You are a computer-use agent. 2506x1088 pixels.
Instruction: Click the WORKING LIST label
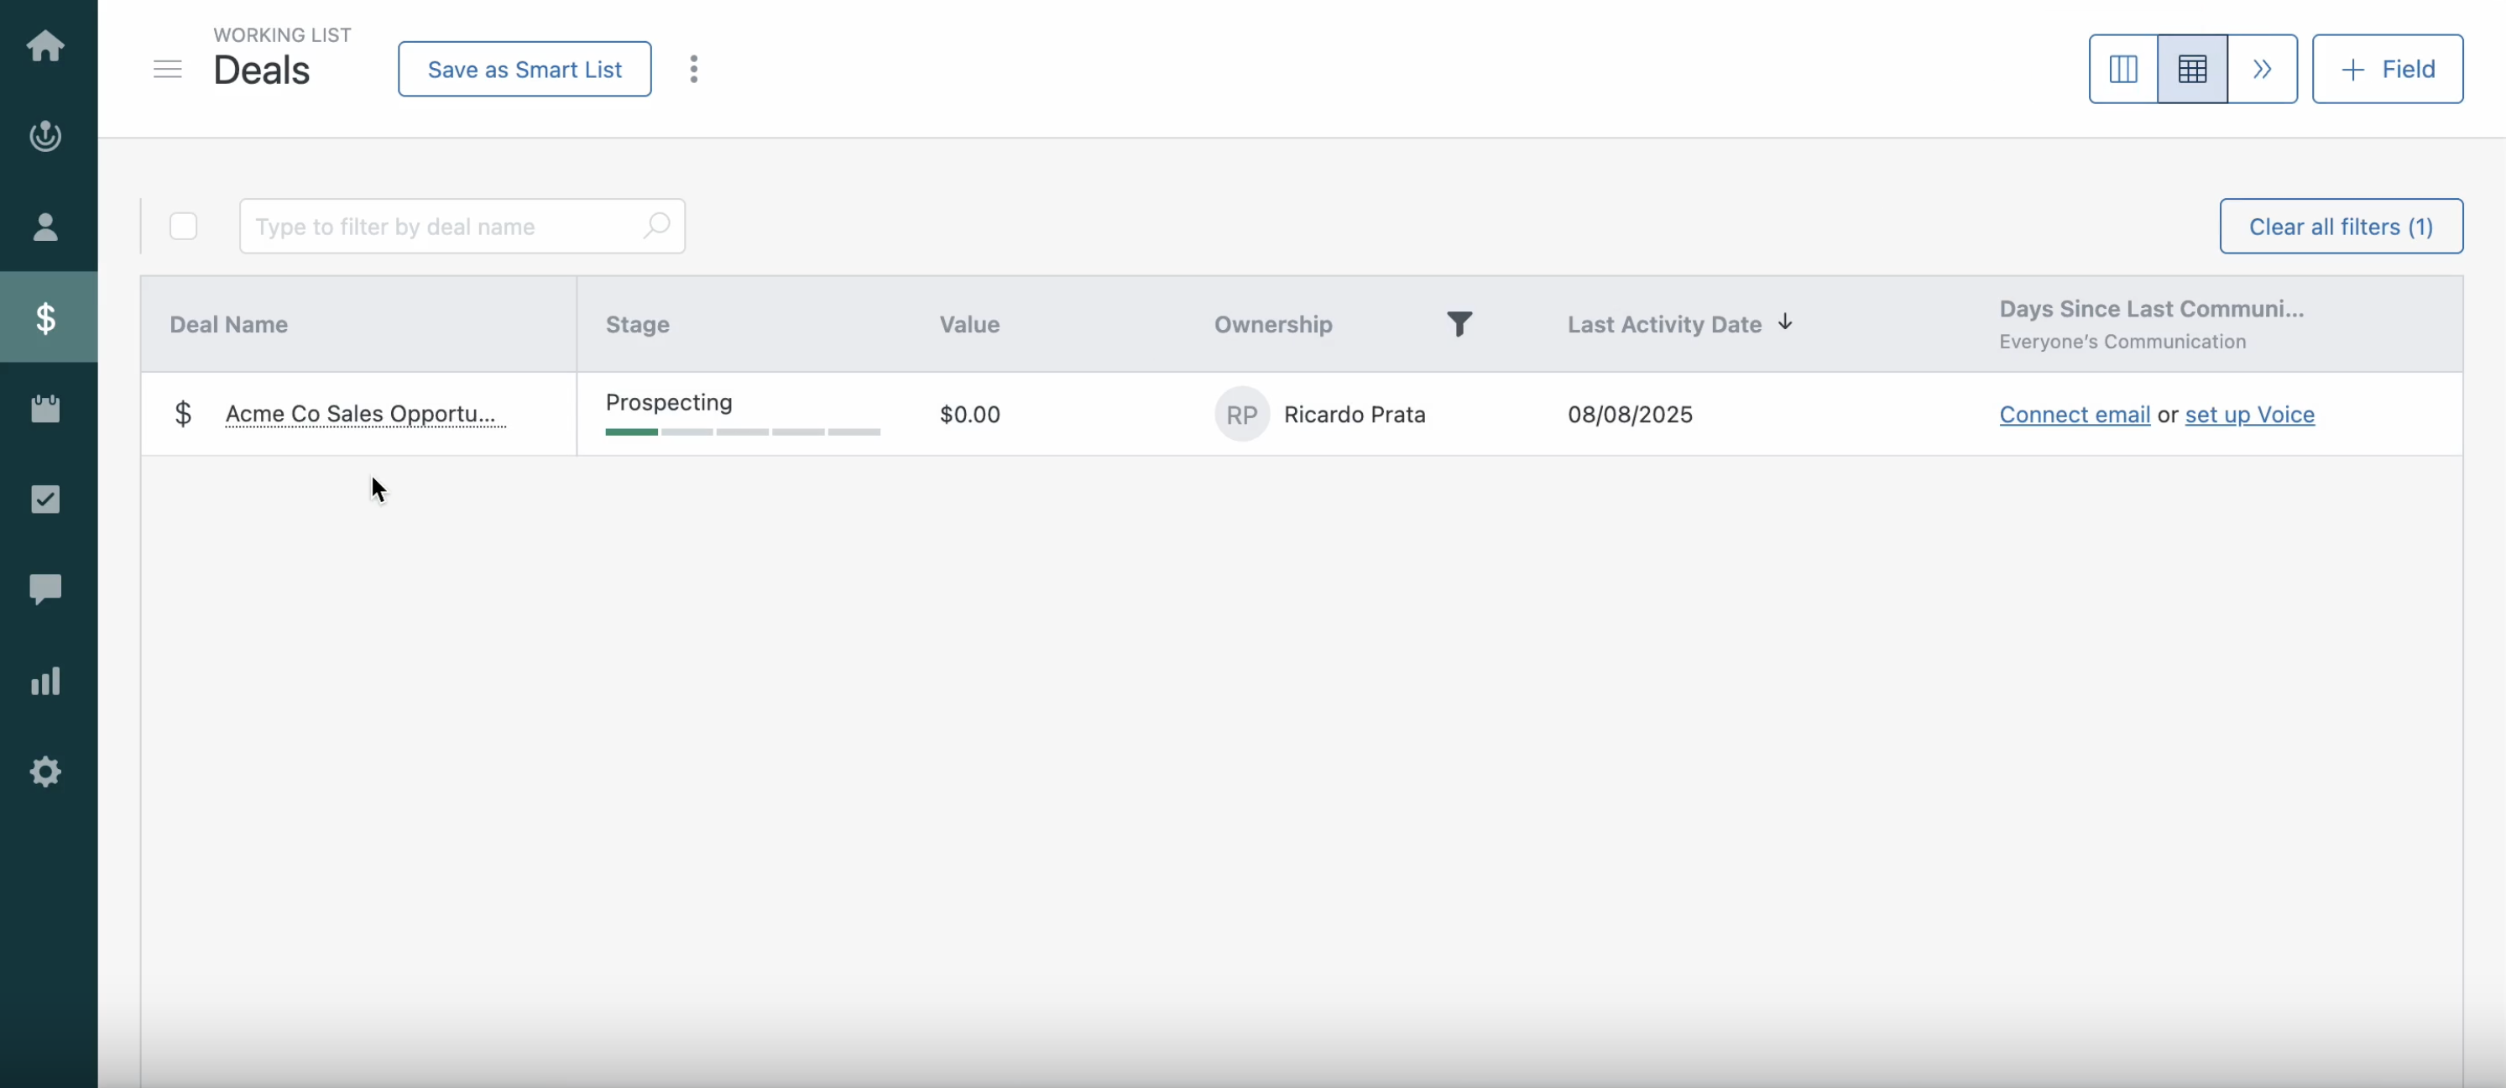(282, 35)
